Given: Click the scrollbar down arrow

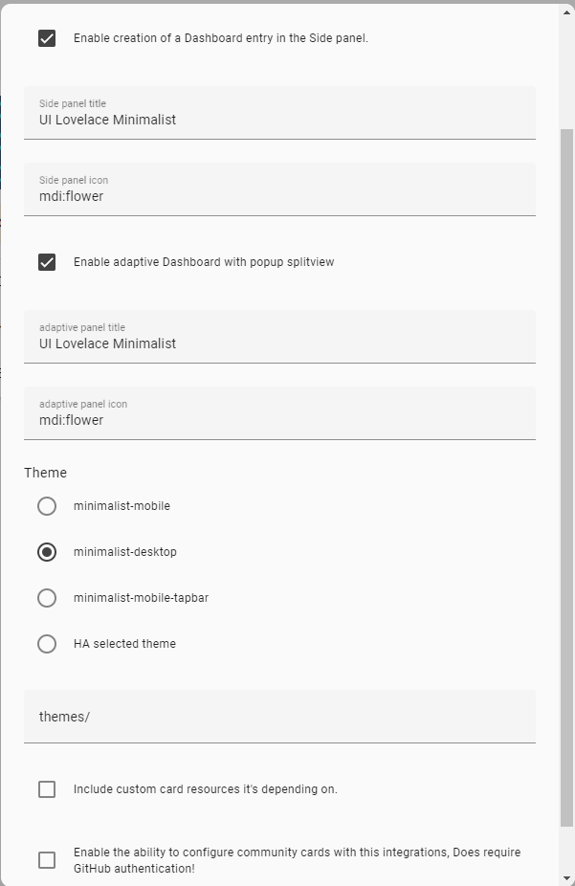Looking at the screenshot, I should 567,877.
